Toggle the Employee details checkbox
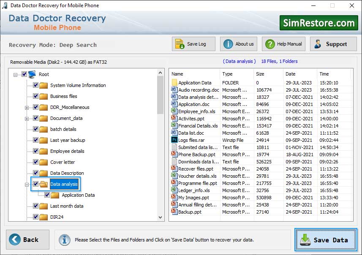This screenshot has height=255, width=362. pos(35,151)
